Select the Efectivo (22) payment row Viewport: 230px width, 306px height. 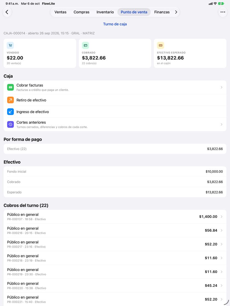[x=115, y=149]
